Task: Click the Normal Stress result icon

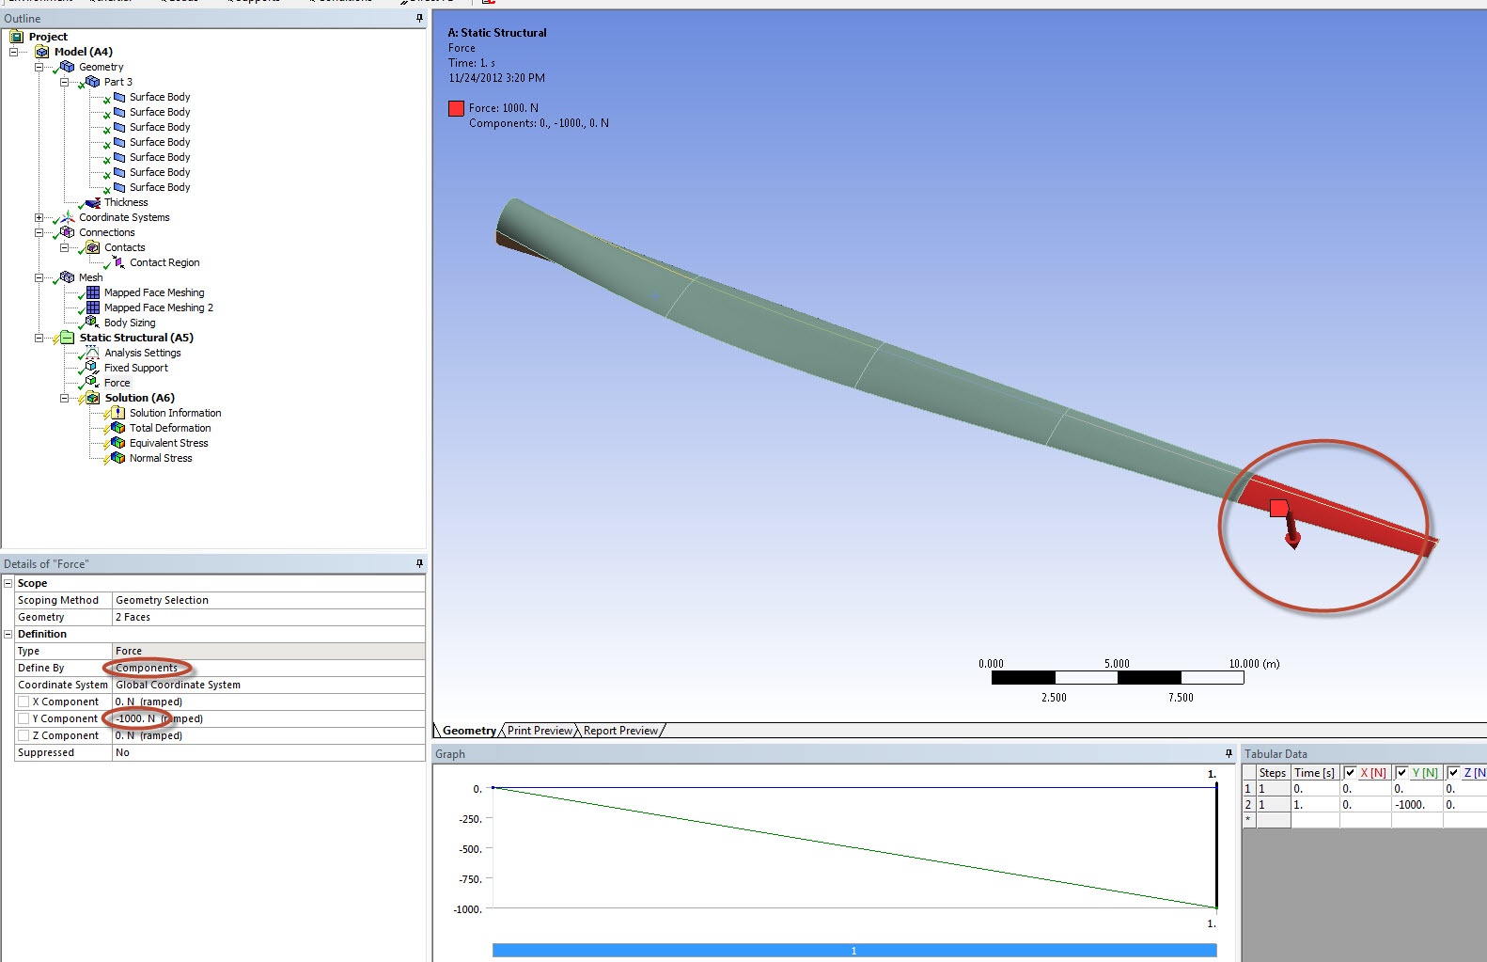Action: point(118,458)
